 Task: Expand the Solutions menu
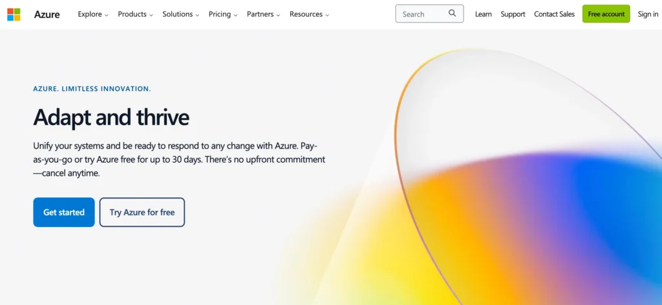coord(181,14)
